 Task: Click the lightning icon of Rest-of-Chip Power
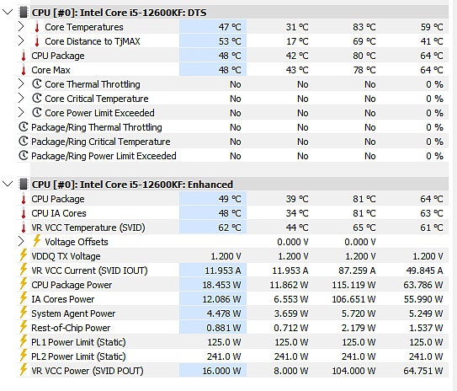pyautogui.click(x=24, y=326)
